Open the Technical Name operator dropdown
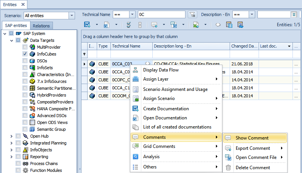Image resolution: width=302 pixels, height=173 pixels. (x=132, y=15)
